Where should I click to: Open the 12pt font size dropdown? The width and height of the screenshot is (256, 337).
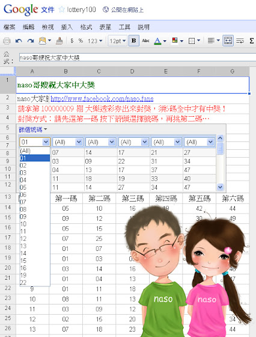coord(117,41)
